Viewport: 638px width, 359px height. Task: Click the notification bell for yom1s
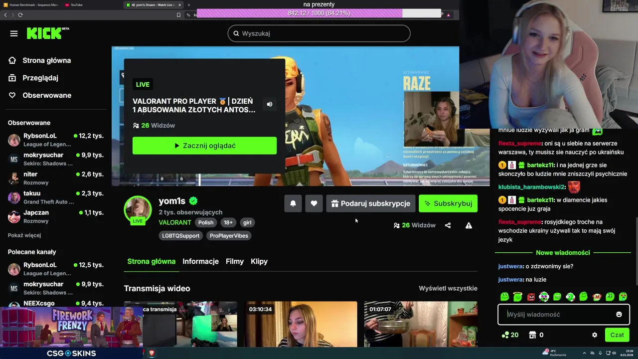[x=293, y=203]
